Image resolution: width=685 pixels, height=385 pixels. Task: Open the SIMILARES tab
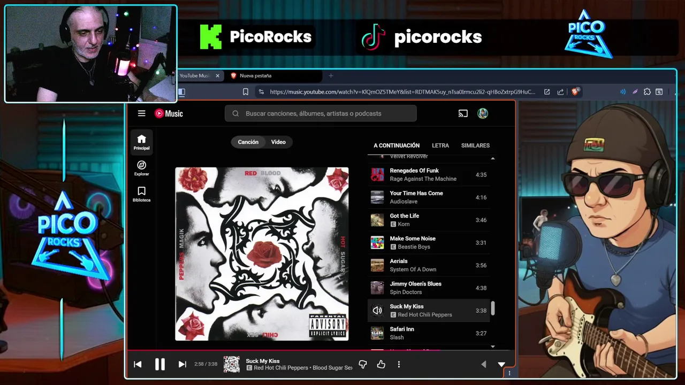pyautogui.click(x=475, y=145)
